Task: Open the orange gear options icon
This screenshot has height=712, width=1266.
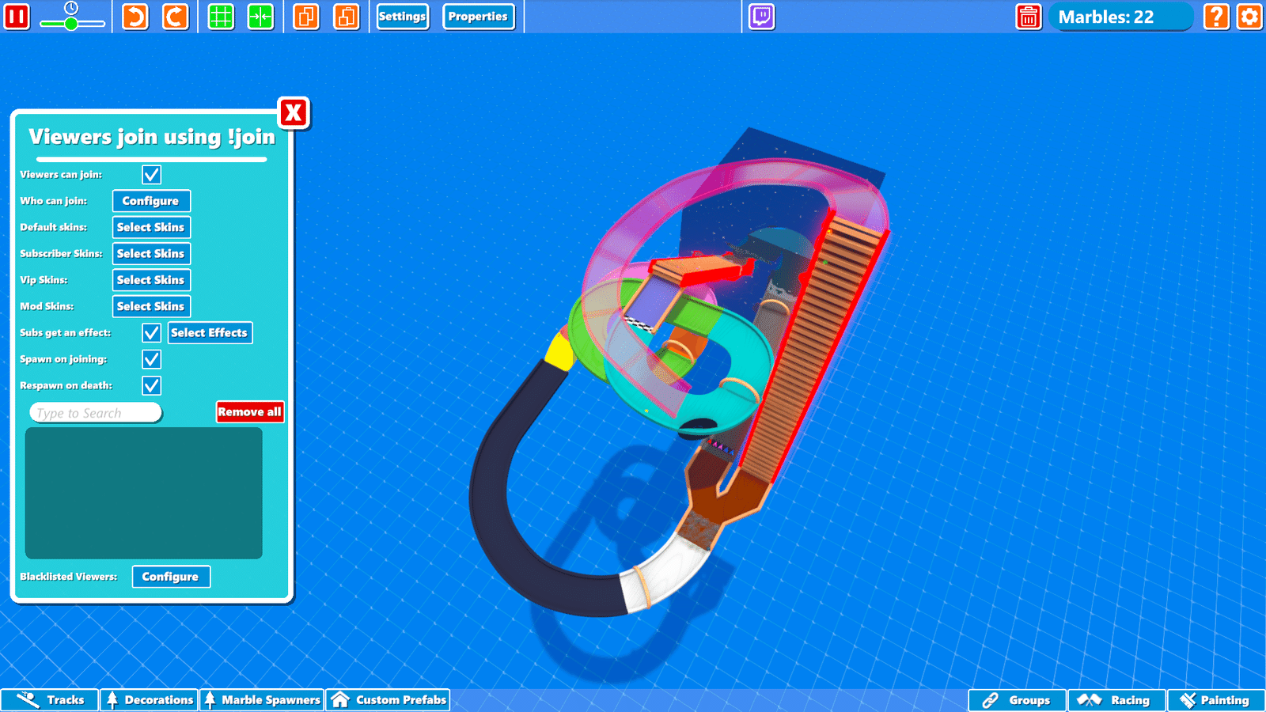Action: tap(1249, 17)
